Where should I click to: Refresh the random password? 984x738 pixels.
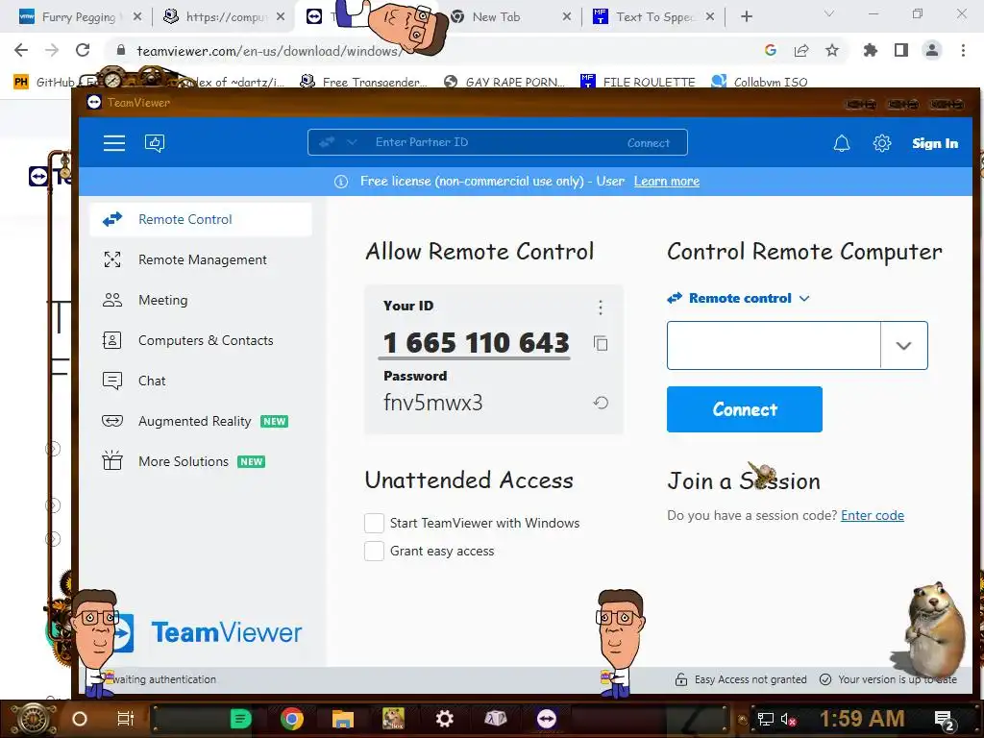coord(601,403)
